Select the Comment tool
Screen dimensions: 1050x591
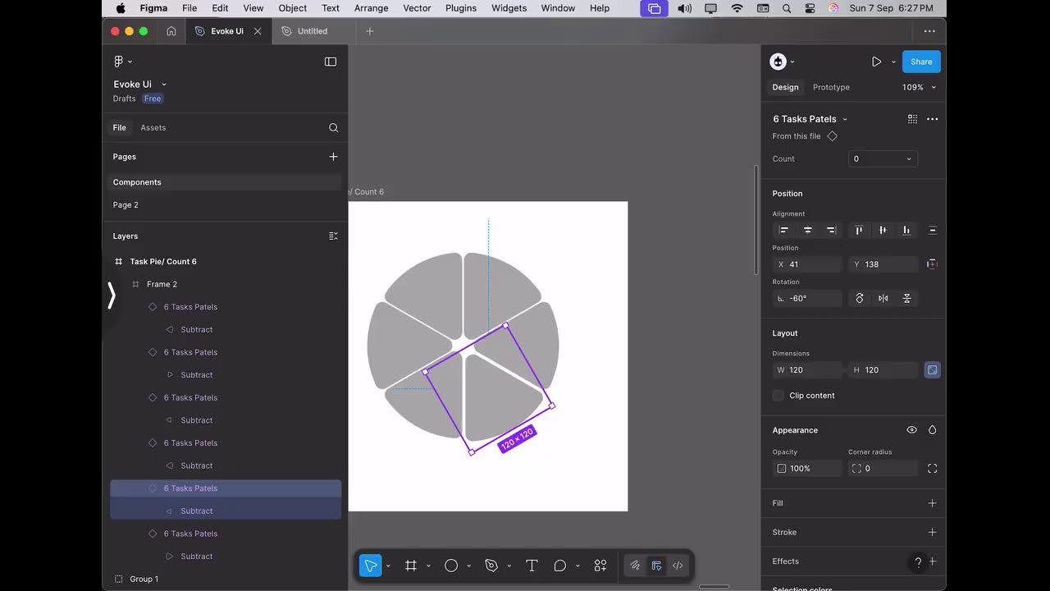[560, 566]
